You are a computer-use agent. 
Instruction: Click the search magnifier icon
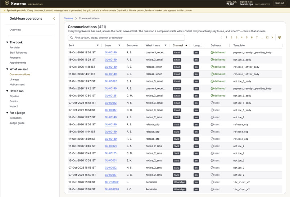[71, 38]
